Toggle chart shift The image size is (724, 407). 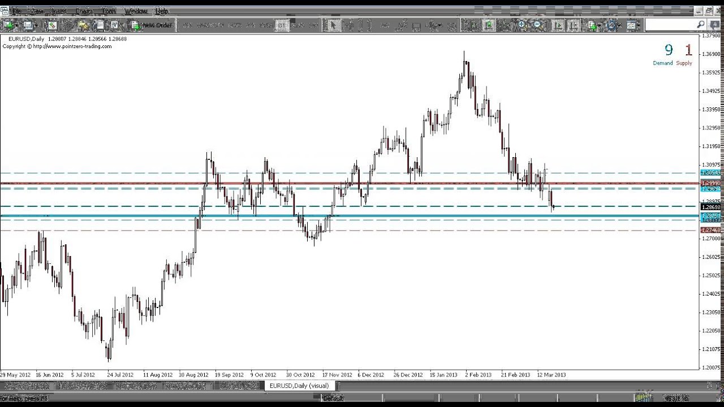click(574, 25)
